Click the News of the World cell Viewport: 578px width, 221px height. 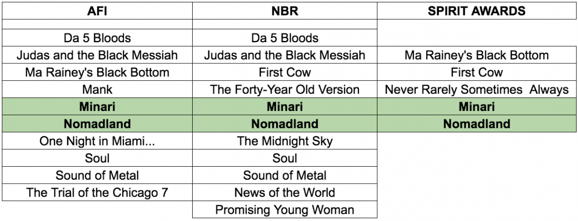pyautogui.click(x=285, y=193)
